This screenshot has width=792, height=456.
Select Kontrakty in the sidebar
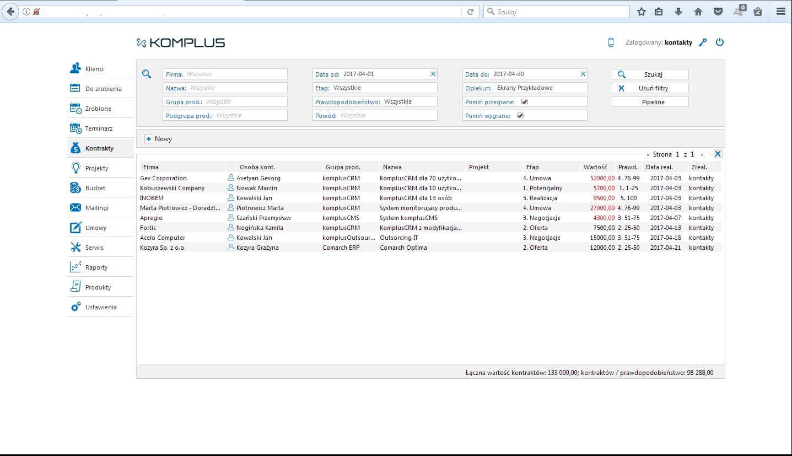(100, 148)
